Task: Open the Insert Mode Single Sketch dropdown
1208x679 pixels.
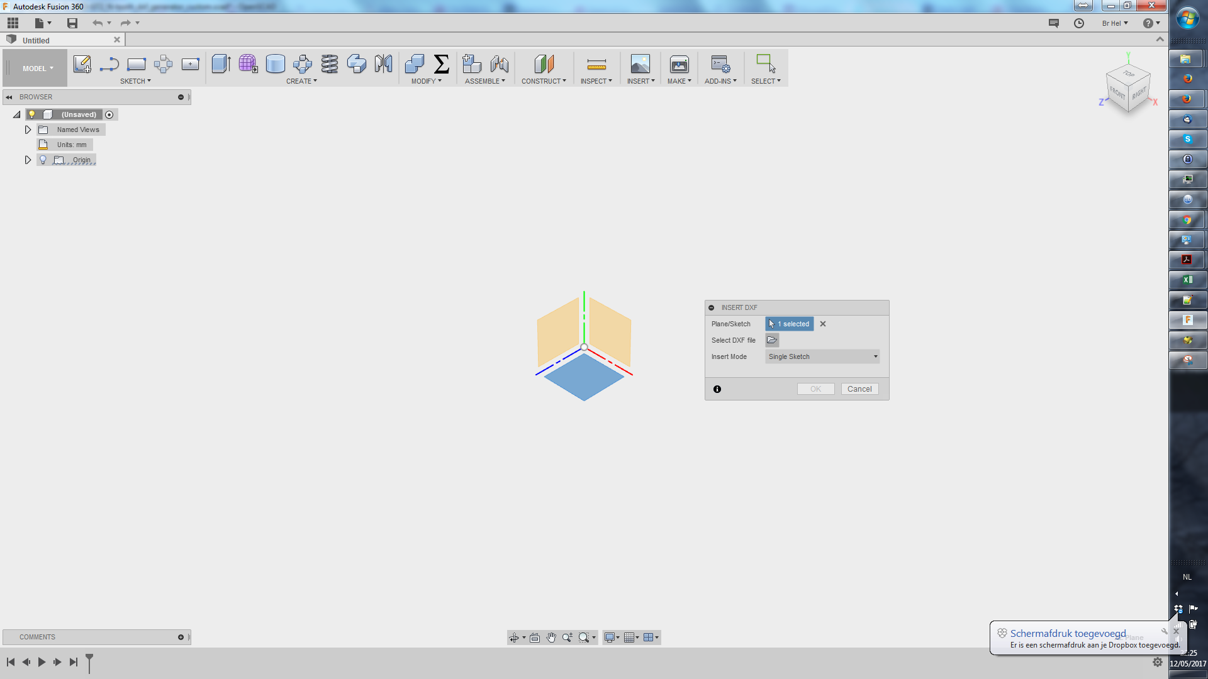Action: pos(822,356)
